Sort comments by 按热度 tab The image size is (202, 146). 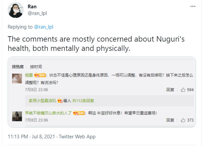[18, 67]
